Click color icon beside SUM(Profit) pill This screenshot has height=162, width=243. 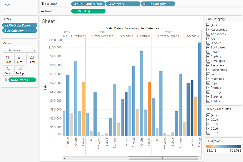pyautogui.click(x=6, y=80)
